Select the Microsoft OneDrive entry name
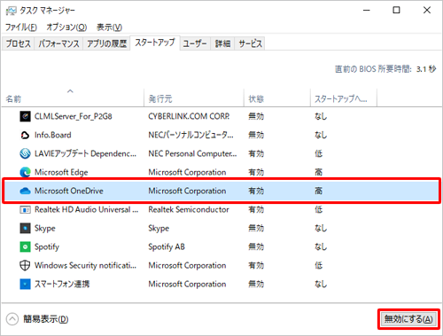443x336 pixels. [x=69, y=191]
